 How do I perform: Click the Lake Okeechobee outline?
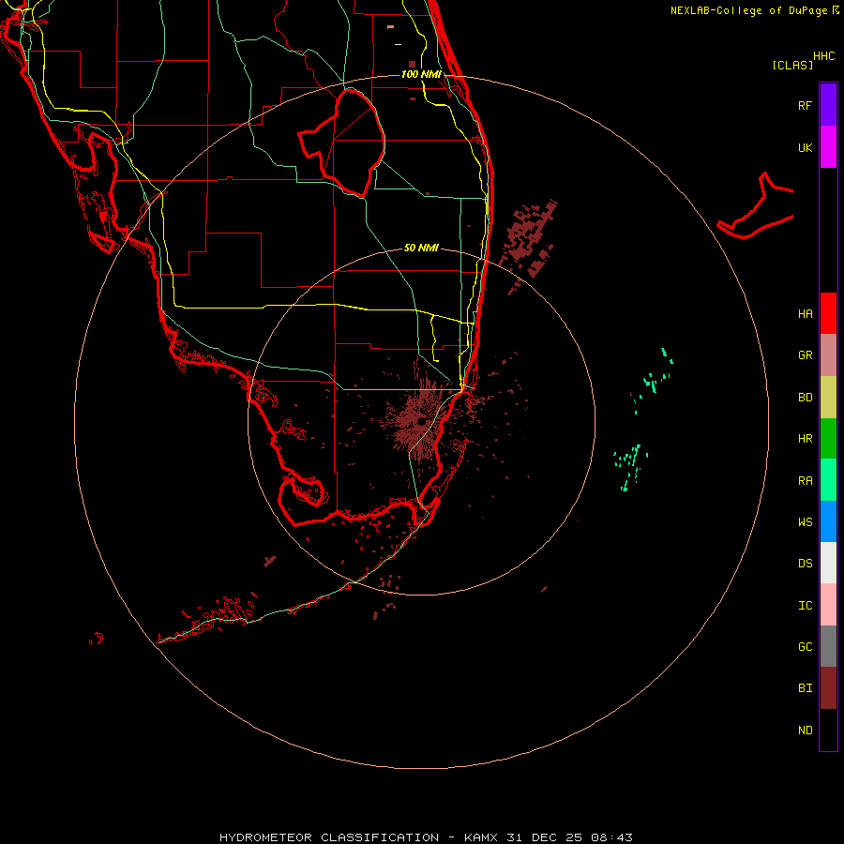click(342, 142)
